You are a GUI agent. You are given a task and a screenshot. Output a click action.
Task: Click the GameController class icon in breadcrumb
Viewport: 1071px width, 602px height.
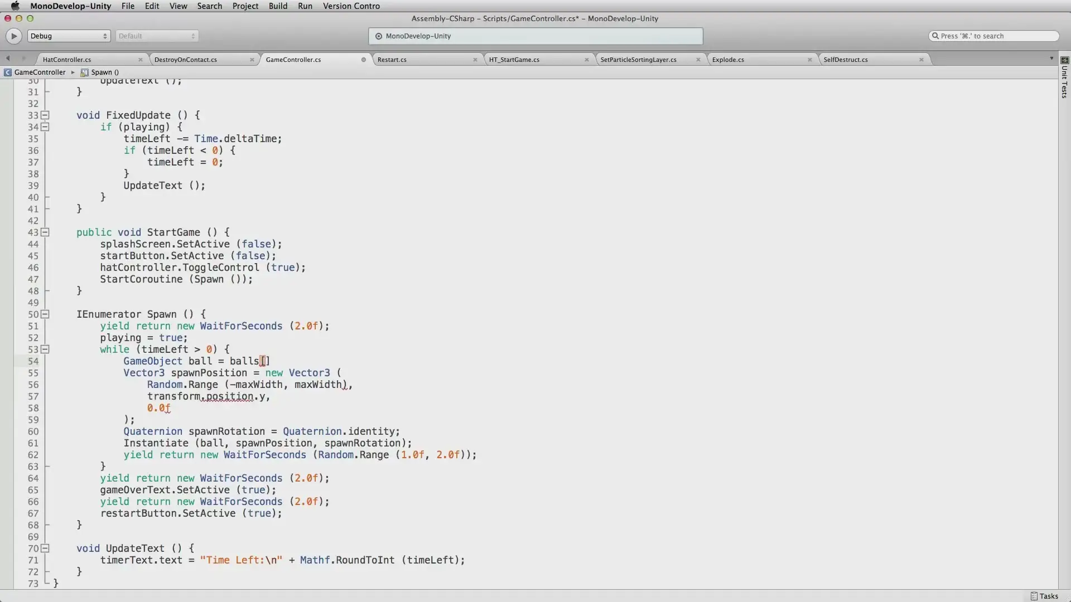click(x=8, y=72)
